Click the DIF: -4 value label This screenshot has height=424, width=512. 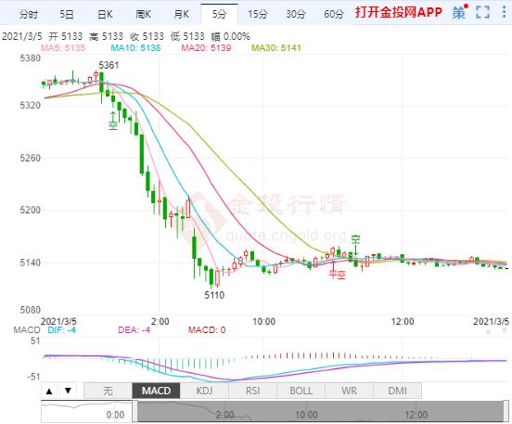(x=62, y=330)
